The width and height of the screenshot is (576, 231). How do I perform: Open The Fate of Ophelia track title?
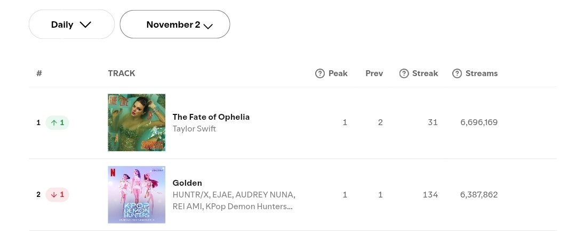pos(211,117)
